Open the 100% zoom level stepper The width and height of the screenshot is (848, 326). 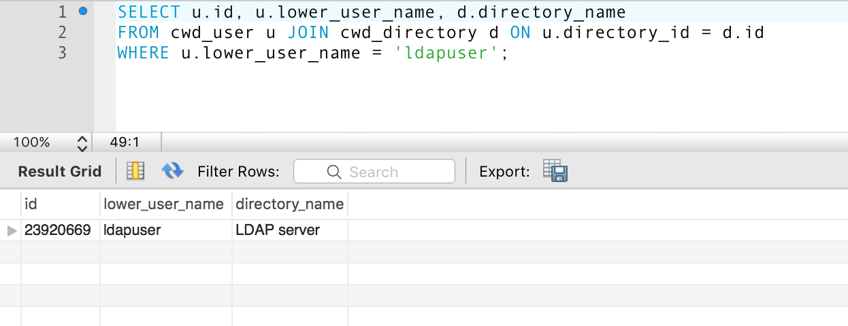[82, 143]
